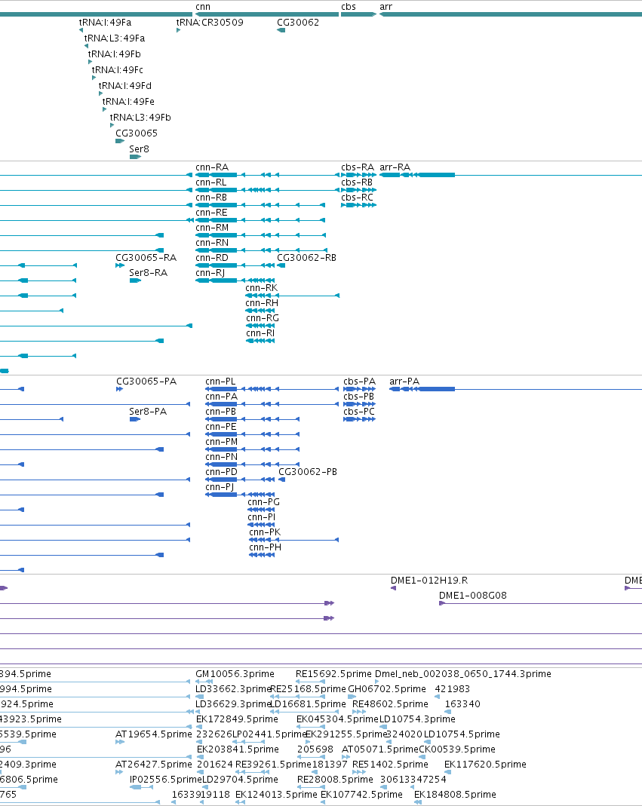Select the tRNA:I:49Fd label
Viewport: 642px width, 806px height.
pyautogui.click(x=125, y=86)
